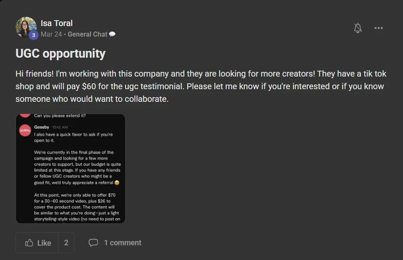
Task: Open the 1 comment thread
Action: (123, 243)
